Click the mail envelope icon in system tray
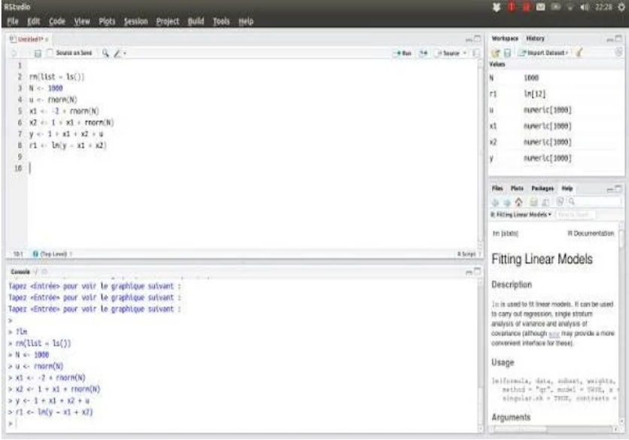629x440 pixels. (540, 8)
